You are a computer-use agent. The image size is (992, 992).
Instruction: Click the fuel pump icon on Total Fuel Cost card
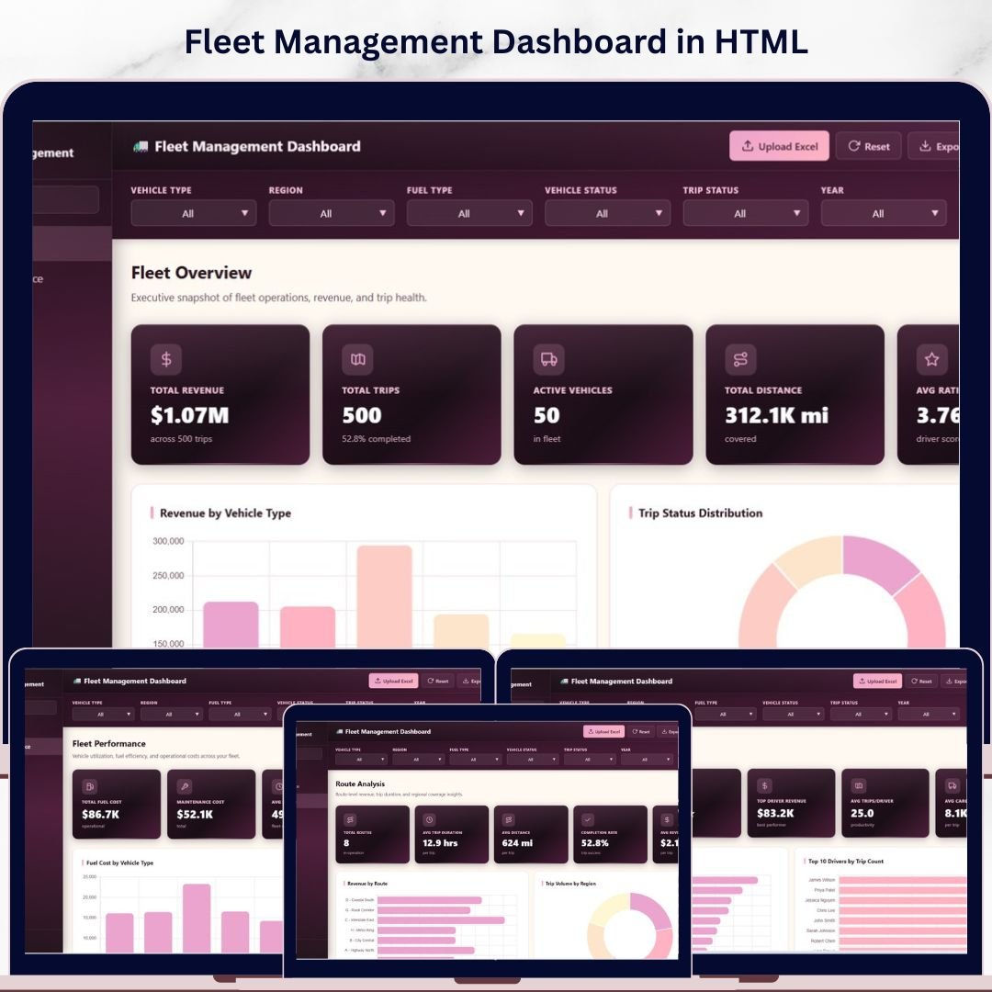pos(89,786)
